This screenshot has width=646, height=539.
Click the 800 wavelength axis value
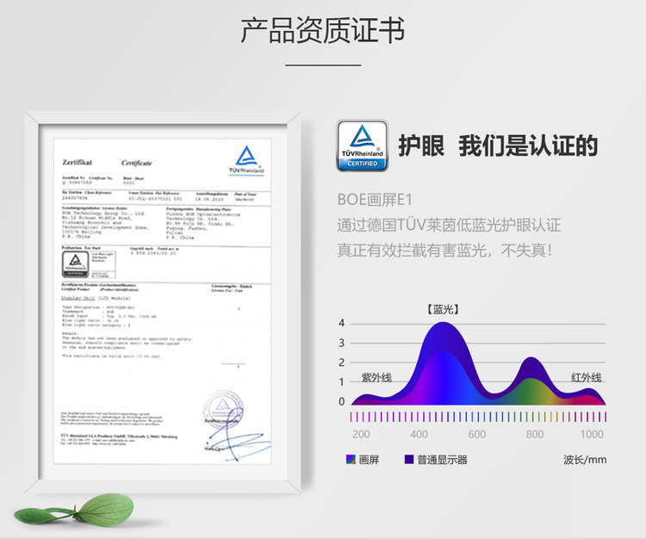coord(534,434)
